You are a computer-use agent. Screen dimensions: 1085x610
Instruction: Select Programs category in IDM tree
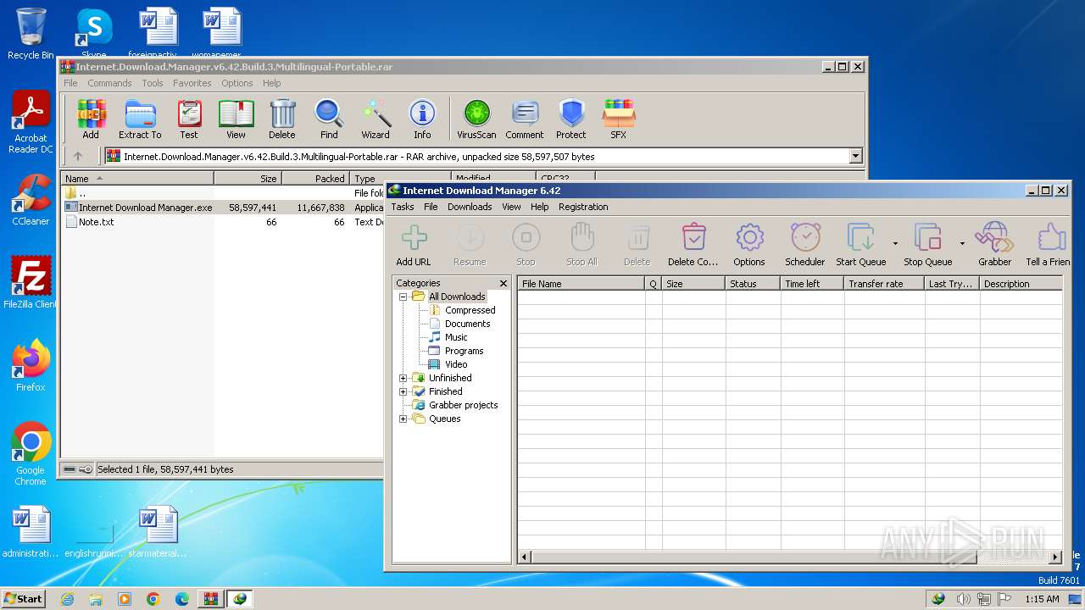click(x=464, y=351)
